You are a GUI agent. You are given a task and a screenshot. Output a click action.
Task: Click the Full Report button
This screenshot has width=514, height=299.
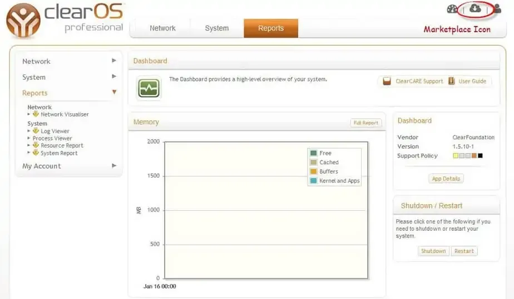coord(365,123)
